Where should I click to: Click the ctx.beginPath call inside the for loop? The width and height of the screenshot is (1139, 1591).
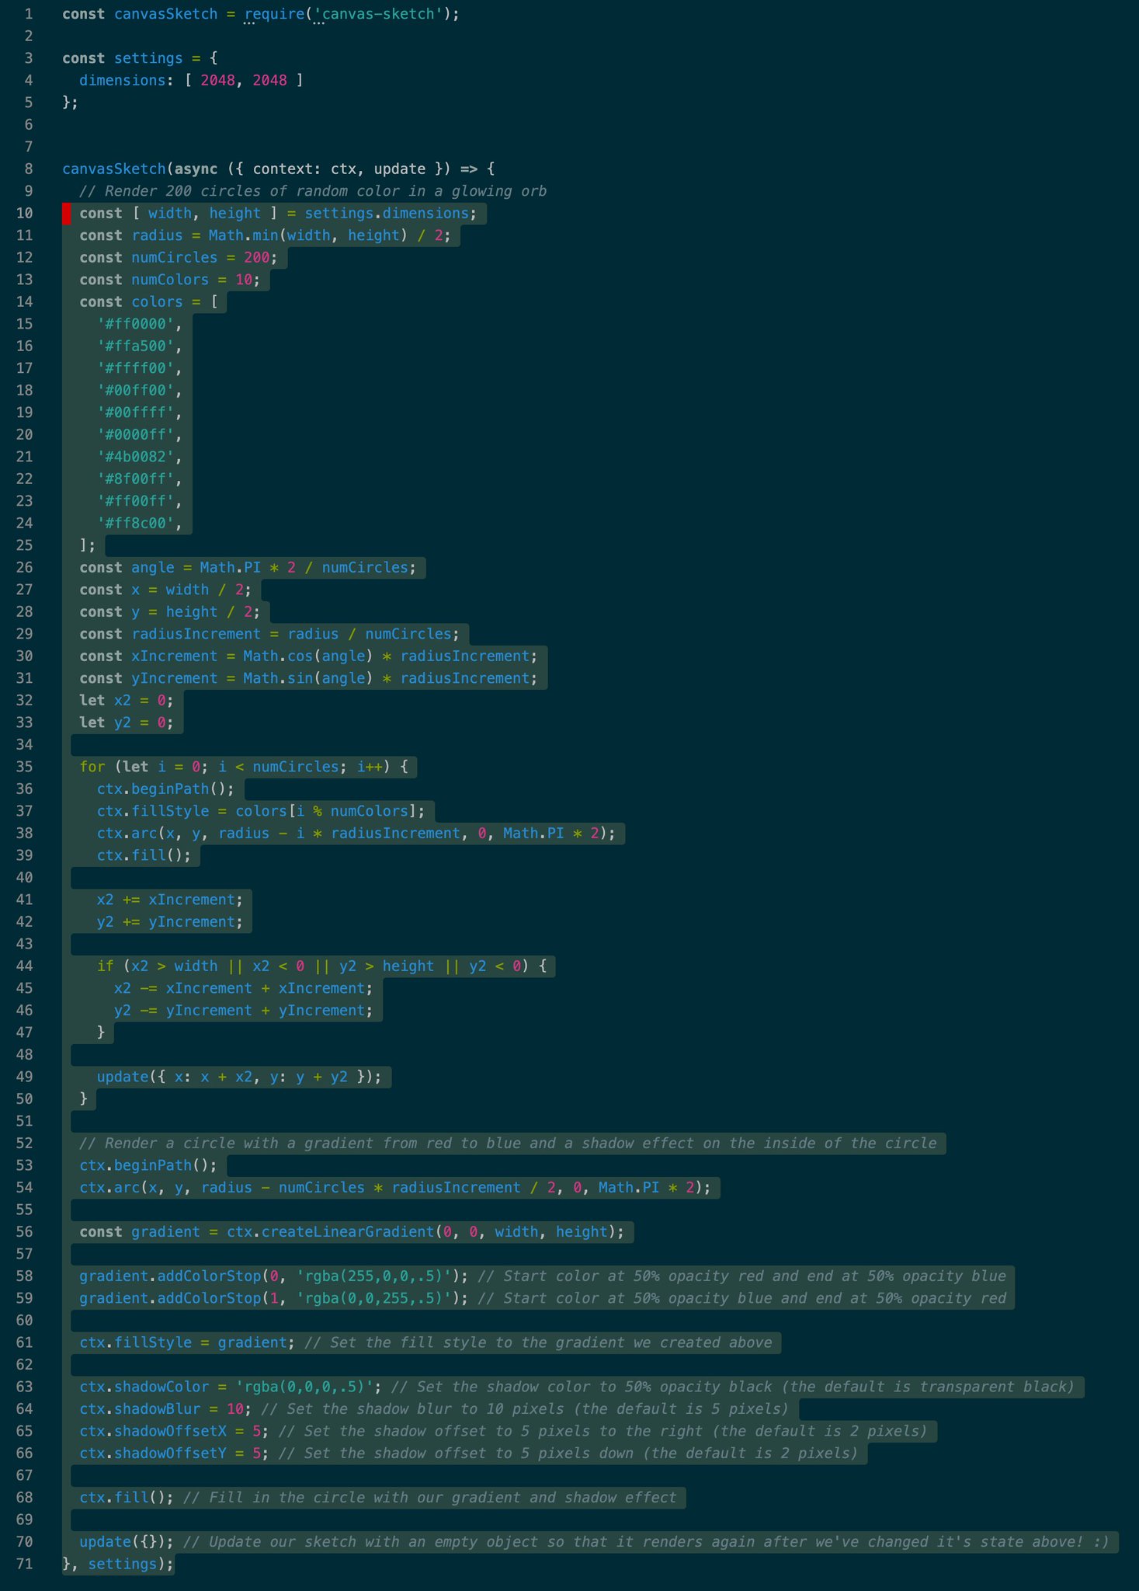(x=165, y=789)
